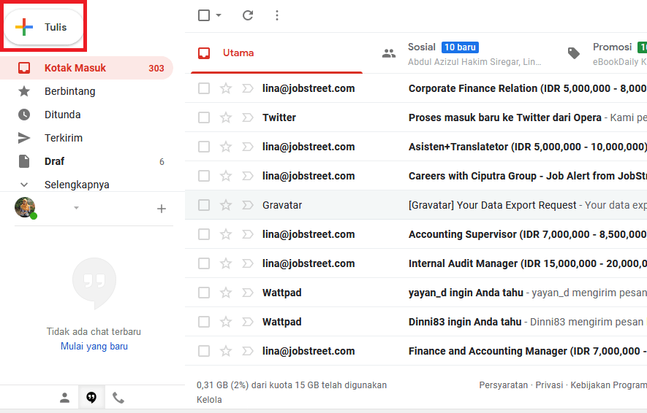Select checkbox for Ciputra Group email

pyautogui.click(x=204, y=176)
